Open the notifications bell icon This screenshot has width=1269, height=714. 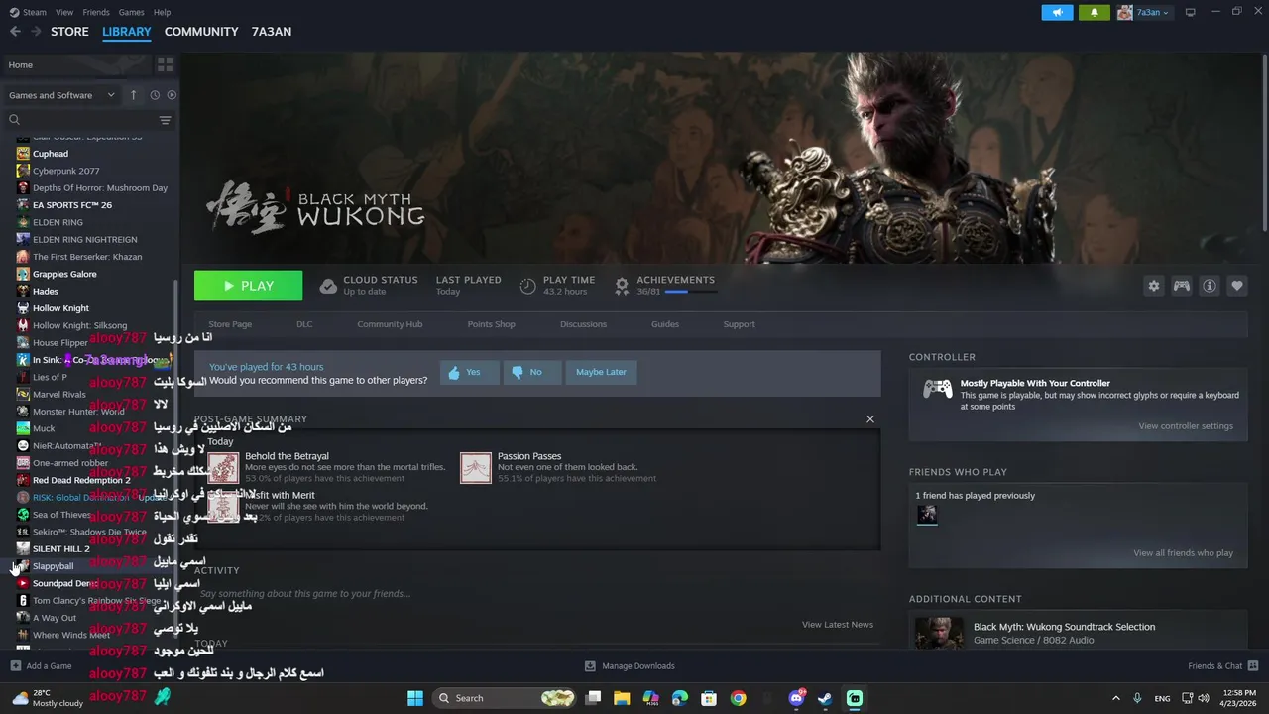click(1095, 12)
